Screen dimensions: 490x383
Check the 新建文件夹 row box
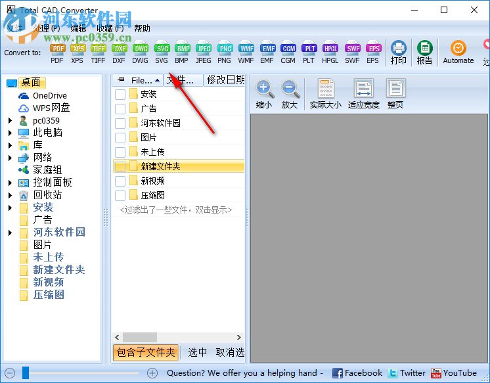120,167
